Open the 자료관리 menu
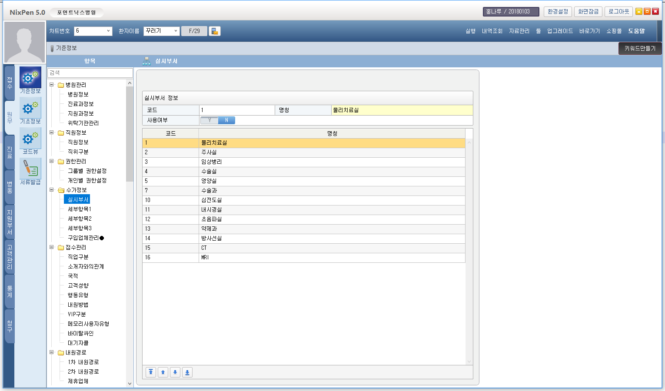This screenshot has height=391, width=665. click(519, 31)
